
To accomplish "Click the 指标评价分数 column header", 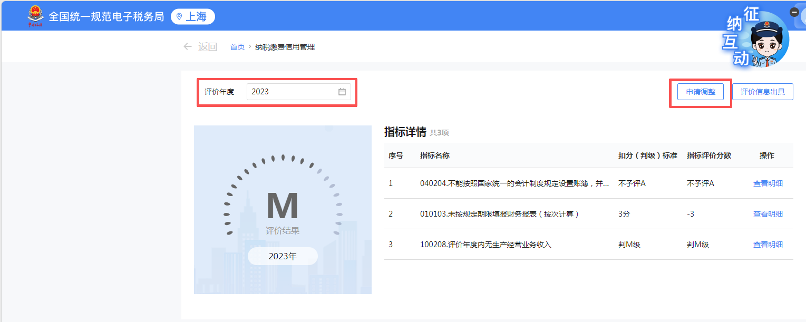I will [x=708, y=155].
